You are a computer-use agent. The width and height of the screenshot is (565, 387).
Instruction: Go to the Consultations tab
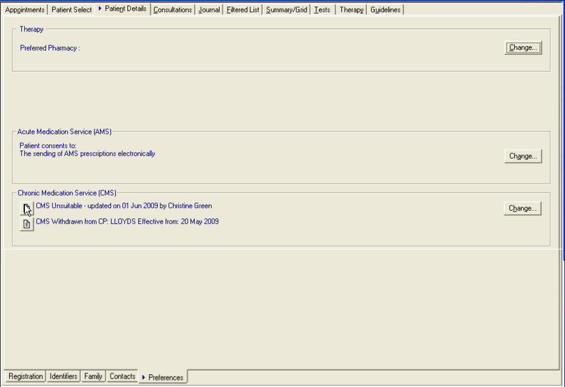pyautogui.click(x=172, y=10)
